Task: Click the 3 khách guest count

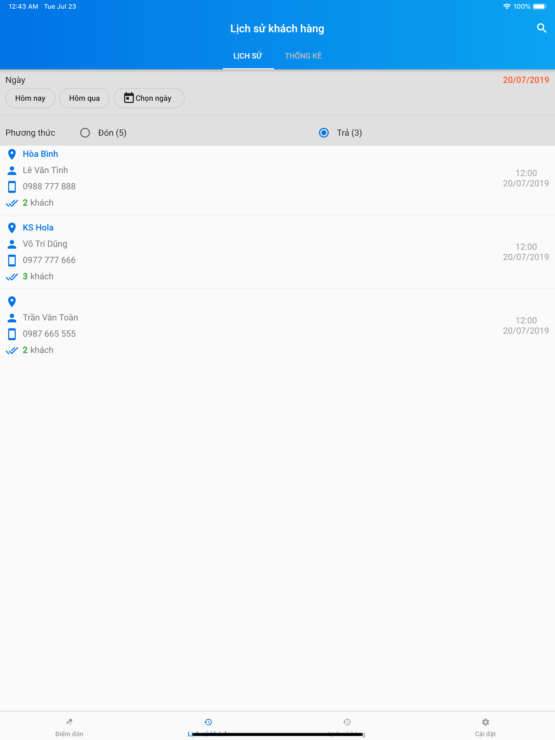Action: click(x=38, y=276)
